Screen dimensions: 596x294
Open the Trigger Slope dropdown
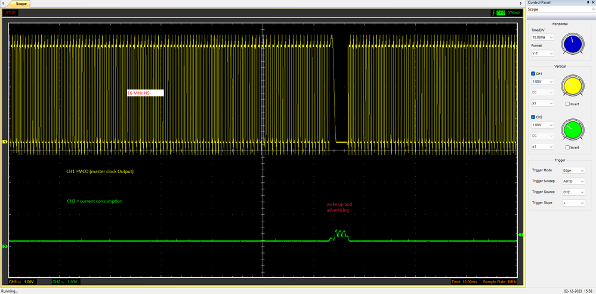tap(574, 203)
